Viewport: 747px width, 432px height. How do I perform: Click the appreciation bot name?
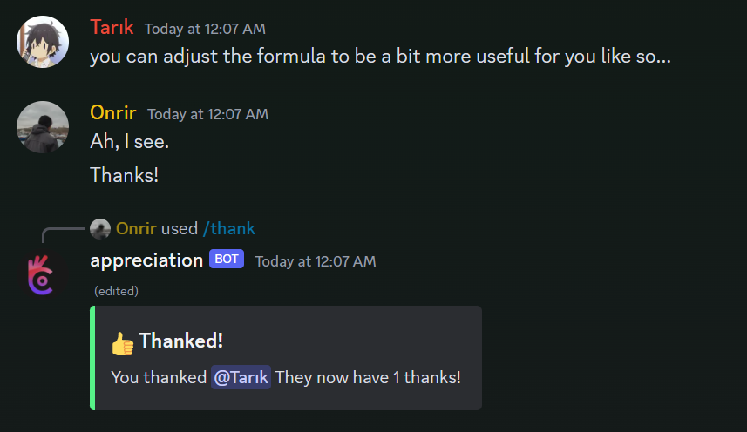pos(146,260)
